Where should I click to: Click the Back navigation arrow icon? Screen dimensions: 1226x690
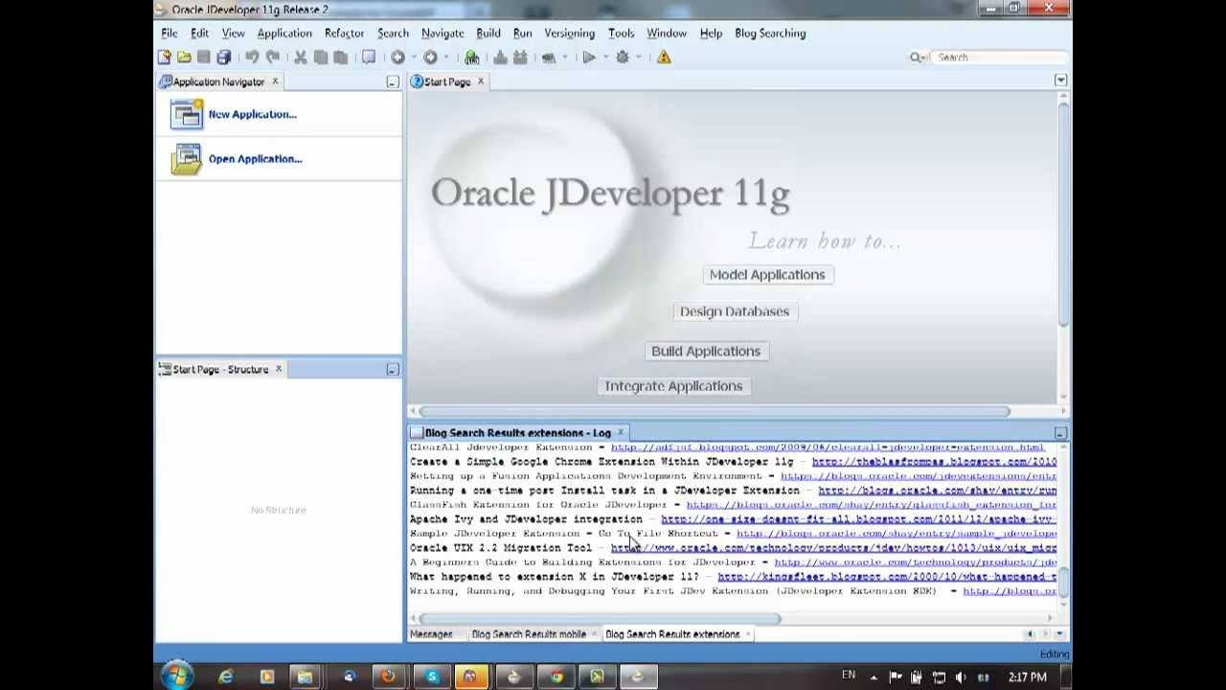397,57
